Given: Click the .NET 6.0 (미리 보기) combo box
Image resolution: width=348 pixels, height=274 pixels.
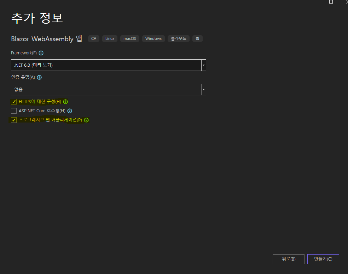Looking at the screenshot, I should (x=109, y=65).
